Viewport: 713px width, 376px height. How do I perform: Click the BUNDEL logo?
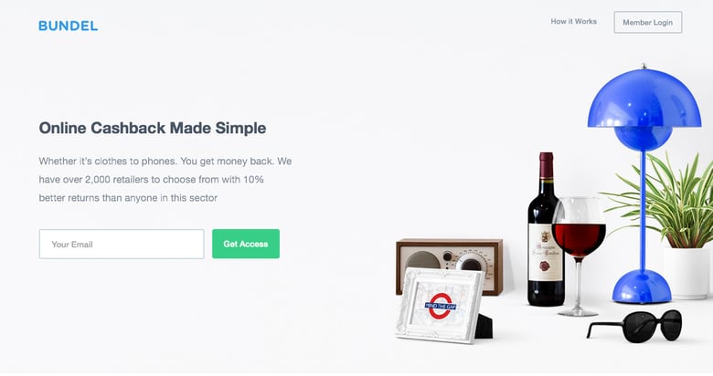click(x=69, y=26)
